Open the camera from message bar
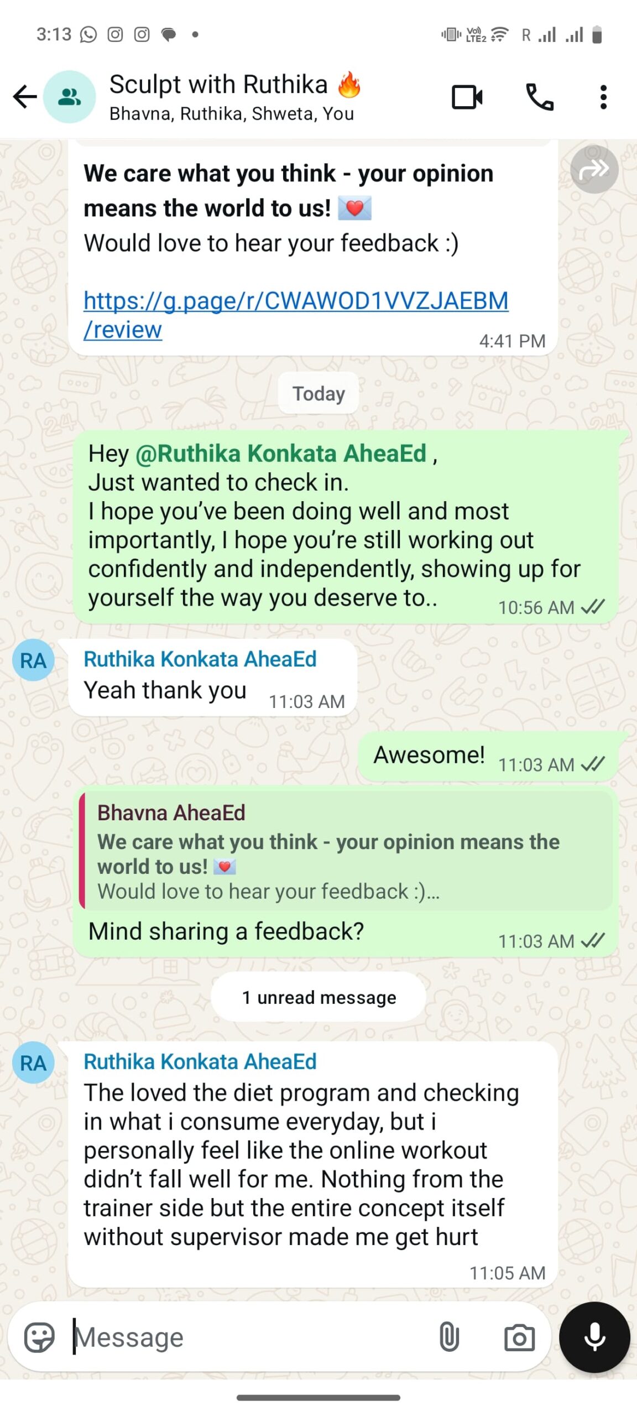 pyautogui.click(x=519, y=1337)
